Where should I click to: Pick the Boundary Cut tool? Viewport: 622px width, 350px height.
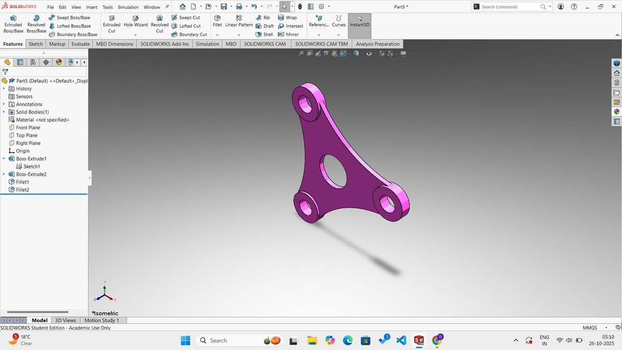pyautogui.click(x=189, y=34)
